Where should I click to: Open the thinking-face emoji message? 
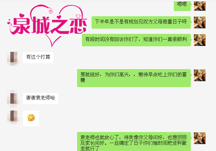coord(31,118)
